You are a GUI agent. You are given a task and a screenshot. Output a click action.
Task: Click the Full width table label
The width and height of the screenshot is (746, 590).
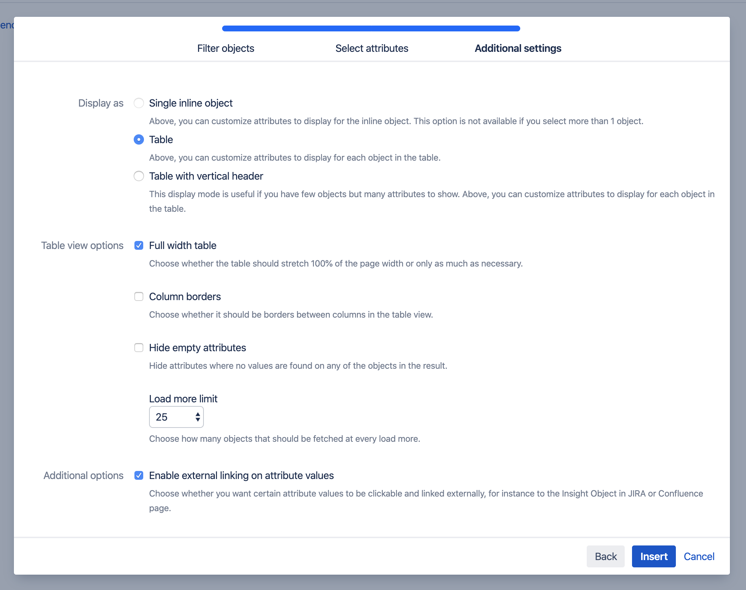pyautogui.click(x=183, y=245)
